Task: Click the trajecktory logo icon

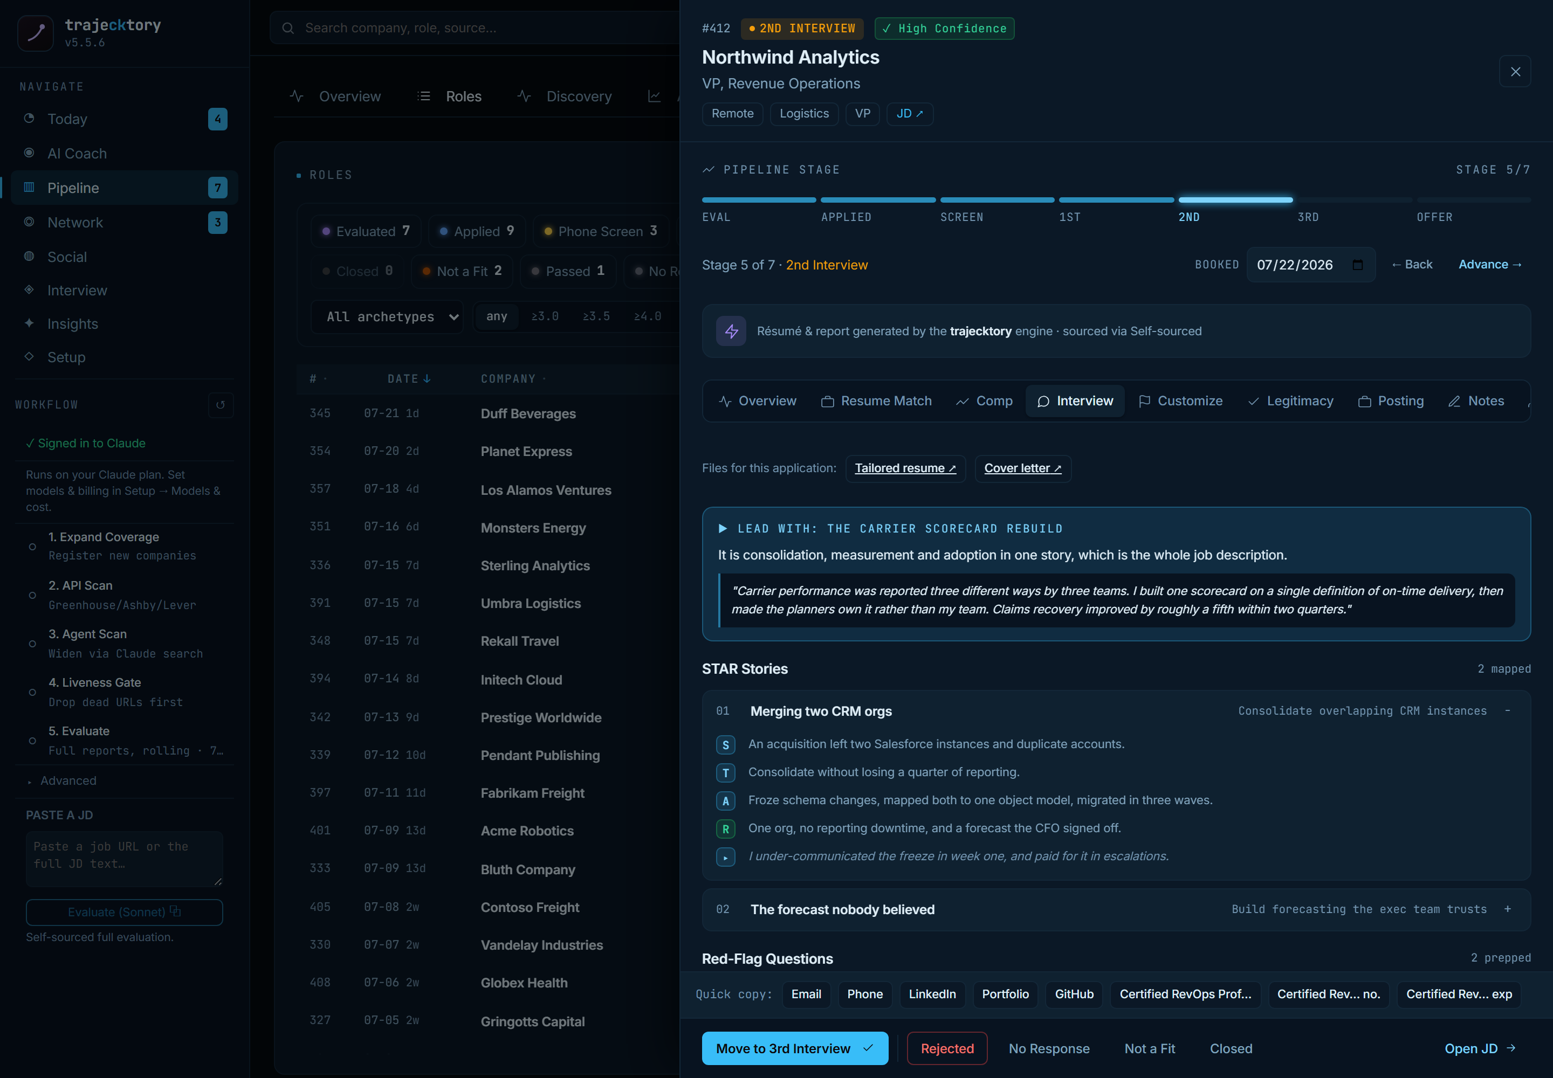Action: point(35,32)
